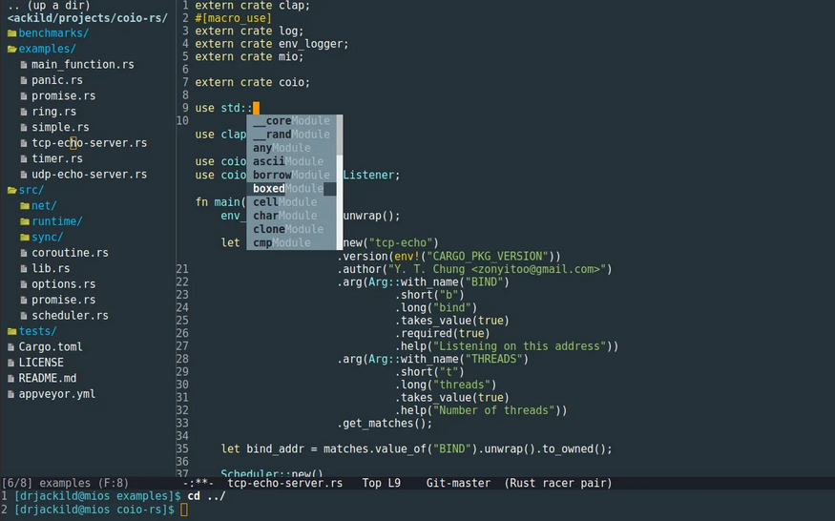Click file icon beside README.md
Viewport: 835px width, 521px height.
[10, 379]
